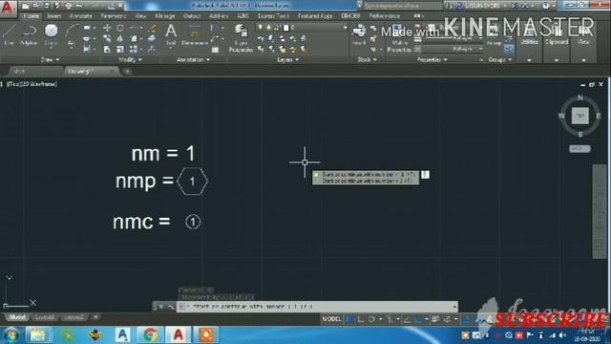Select the Scale tool in Modify panel
The height and width of the screenshot is (344, 611).
click(120, 49)
